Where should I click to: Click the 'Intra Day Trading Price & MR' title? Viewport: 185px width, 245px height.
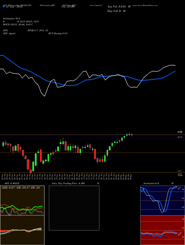coord(68,183)
